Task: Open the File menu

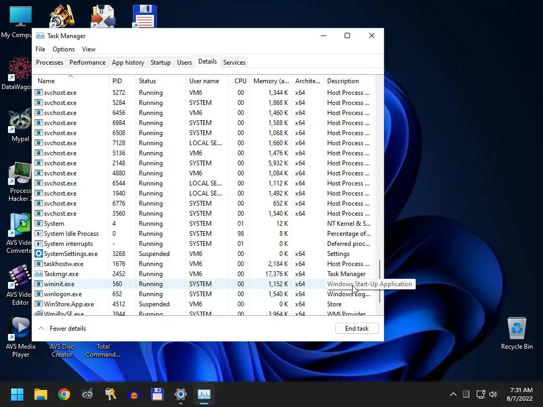Action: pos(40,49)
